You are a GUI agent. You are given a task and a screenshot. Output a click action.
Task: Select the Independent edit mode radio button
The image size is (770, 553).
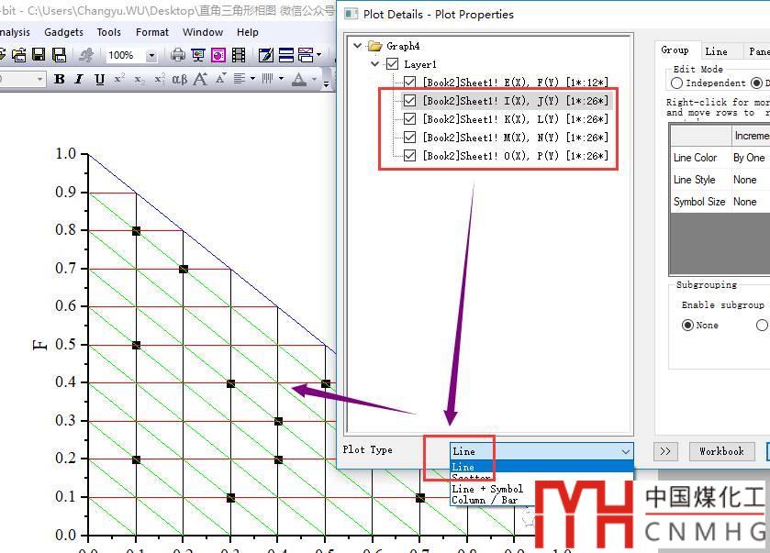[x=677, y=83]
